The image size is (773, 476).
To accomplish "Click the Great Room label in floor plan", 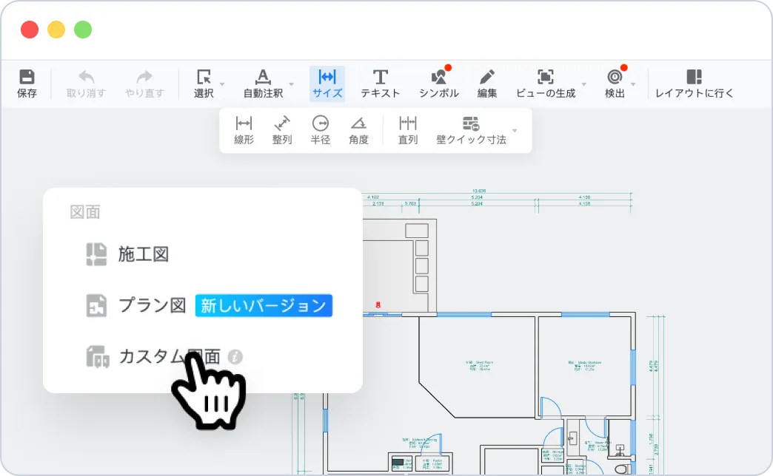I will coord(480,365).
